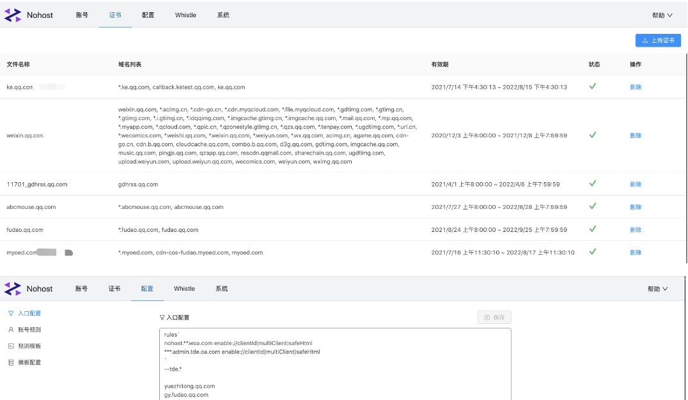Click the ***.admin.tde.oa.com rule line in editor
Image resolution: width=688 pixels, height=400 pixels.
coord(242,351)
